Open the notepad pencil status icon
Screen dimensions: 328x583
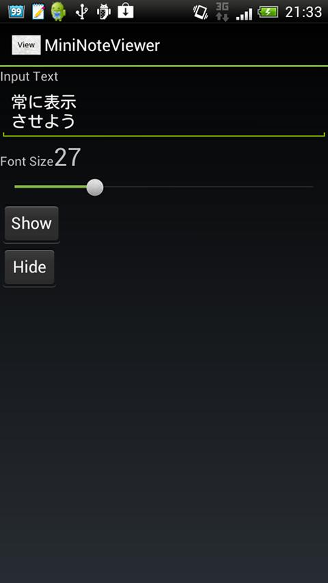click(38, 12)
